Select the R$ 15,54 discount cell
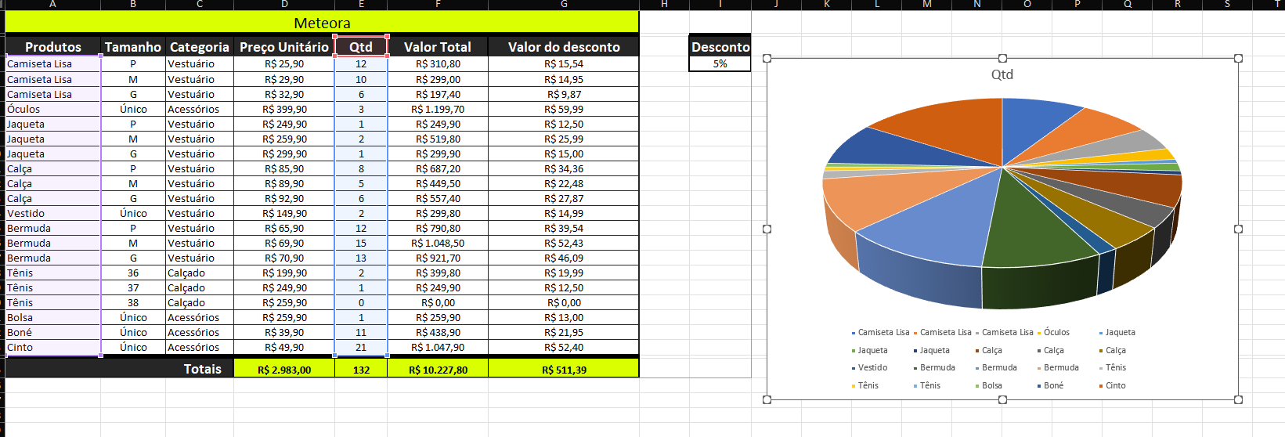 point(564,64)
